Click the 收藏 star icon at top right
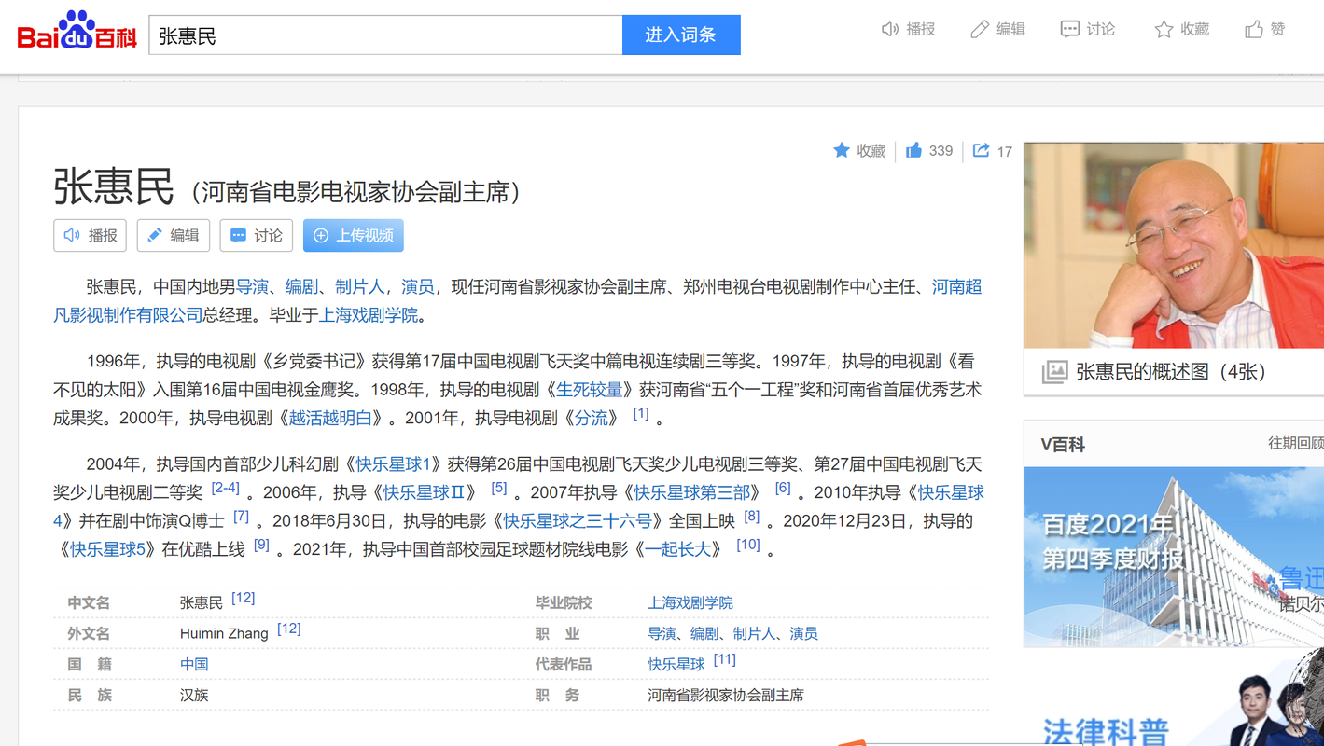The height and width of the screenshot is (746, 1324). click(1163, 29)
